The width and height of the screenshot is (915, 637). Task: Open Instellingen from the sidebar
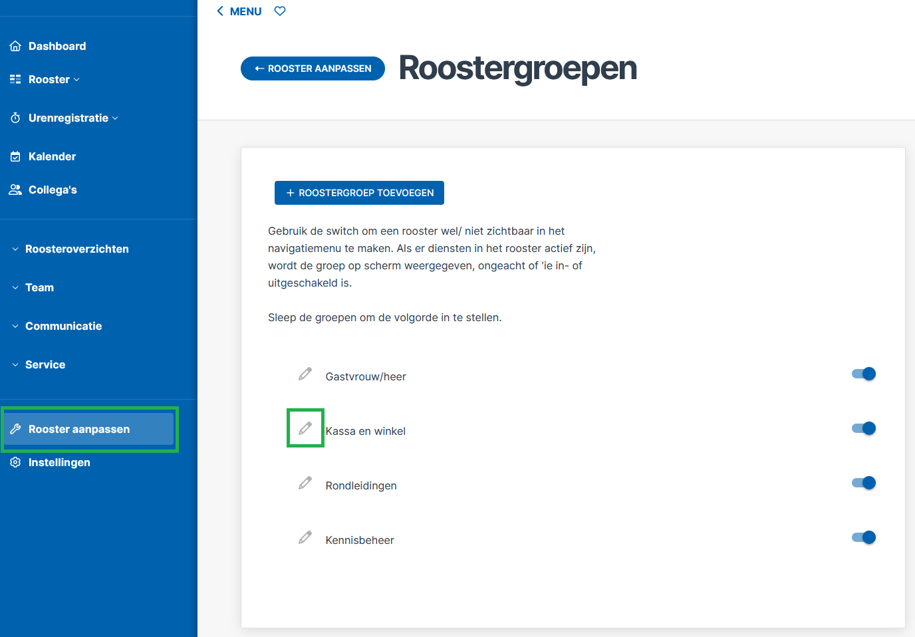pyautogui.click(x=59, y=462)
